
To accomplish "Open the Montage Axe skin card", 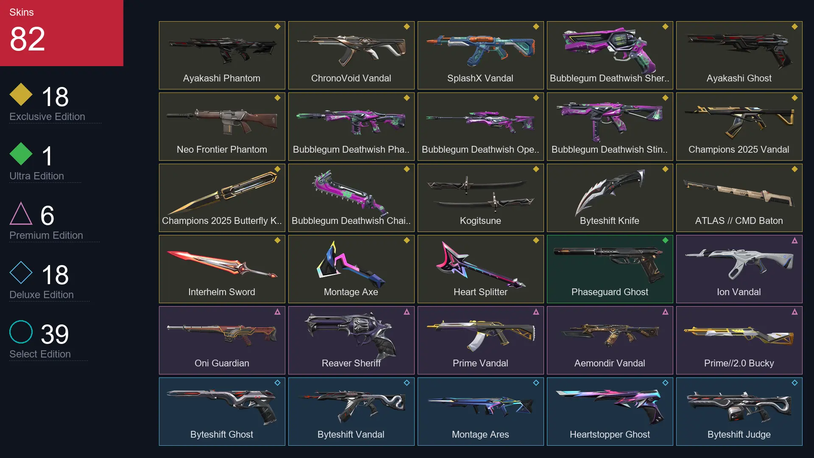I will [351, 269].
